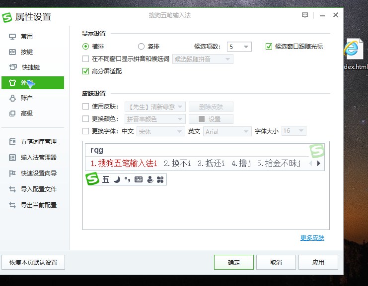Switch to the 快捷键 tab

33,67
